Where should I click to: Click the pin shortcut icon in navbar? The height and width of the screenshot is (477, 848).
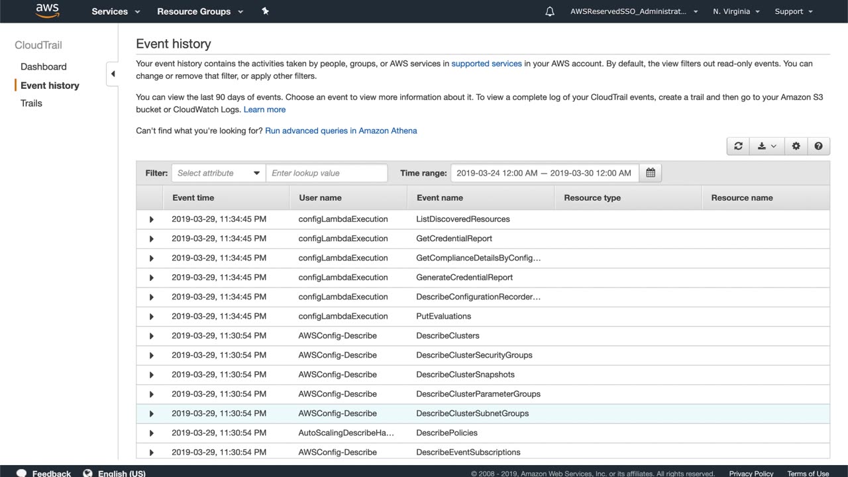[265, 11]
